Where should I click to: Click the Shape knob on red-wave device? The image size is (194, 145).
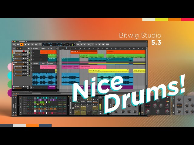click(x=155, y=105)
